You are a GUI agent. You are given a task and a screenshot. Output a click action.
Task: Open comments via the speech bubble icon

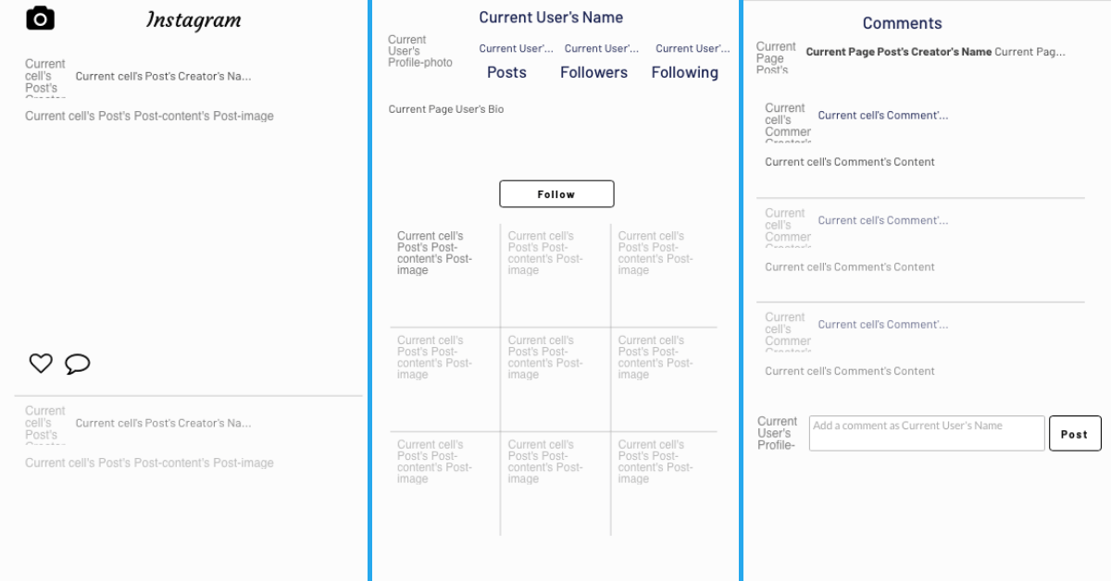tap(78, 364)
